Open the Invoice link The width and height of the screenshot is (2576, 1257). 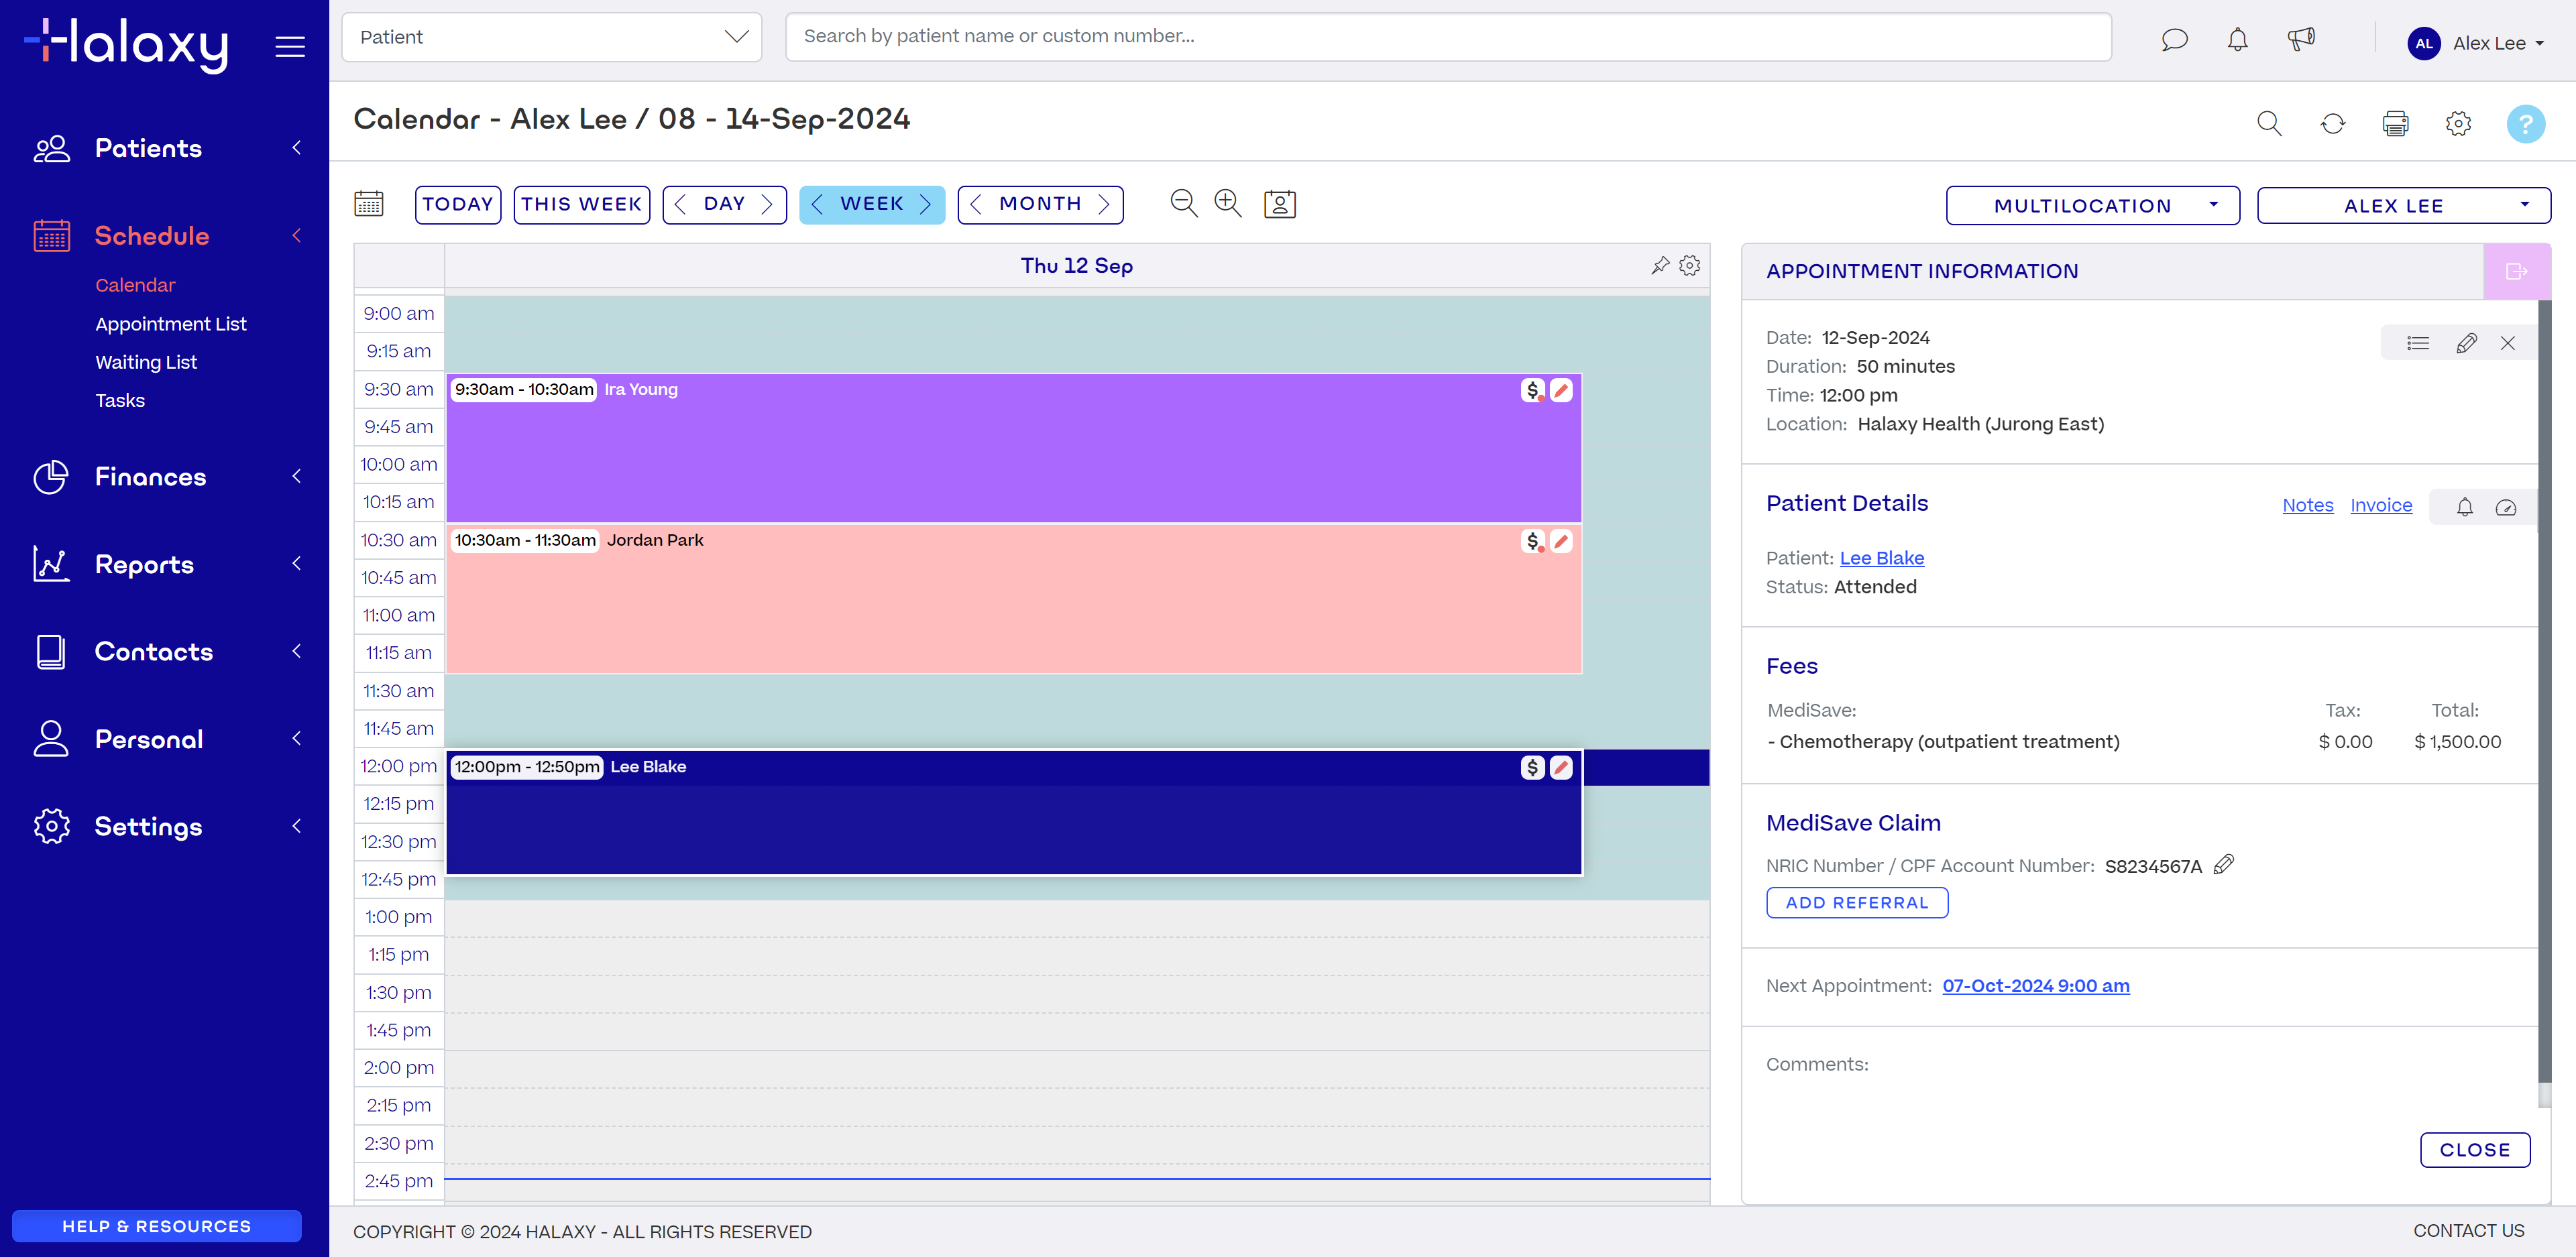pyautogui.click(x=2380, y=505)
